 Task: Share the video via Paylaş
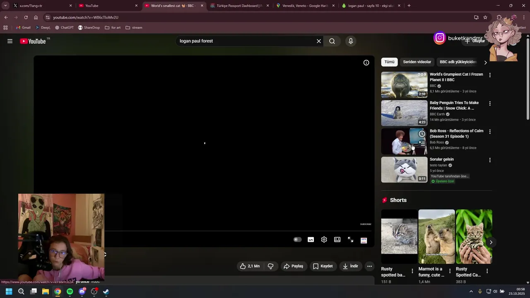tap(293, 266)
